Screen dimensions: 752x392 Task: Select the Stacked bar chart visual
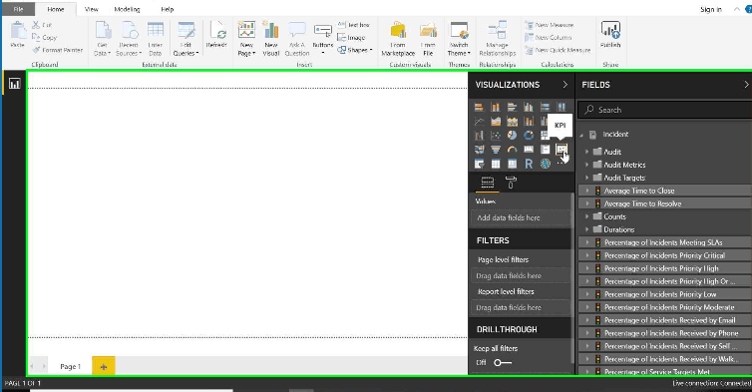point(479,107)
